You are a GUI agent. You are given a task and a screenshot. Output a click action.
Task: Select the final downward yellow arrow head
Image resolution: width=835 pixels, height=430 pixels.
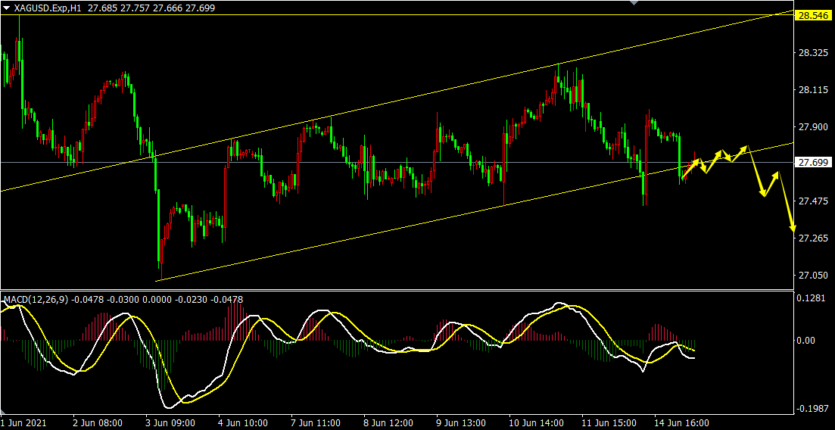tap(793, 227)
